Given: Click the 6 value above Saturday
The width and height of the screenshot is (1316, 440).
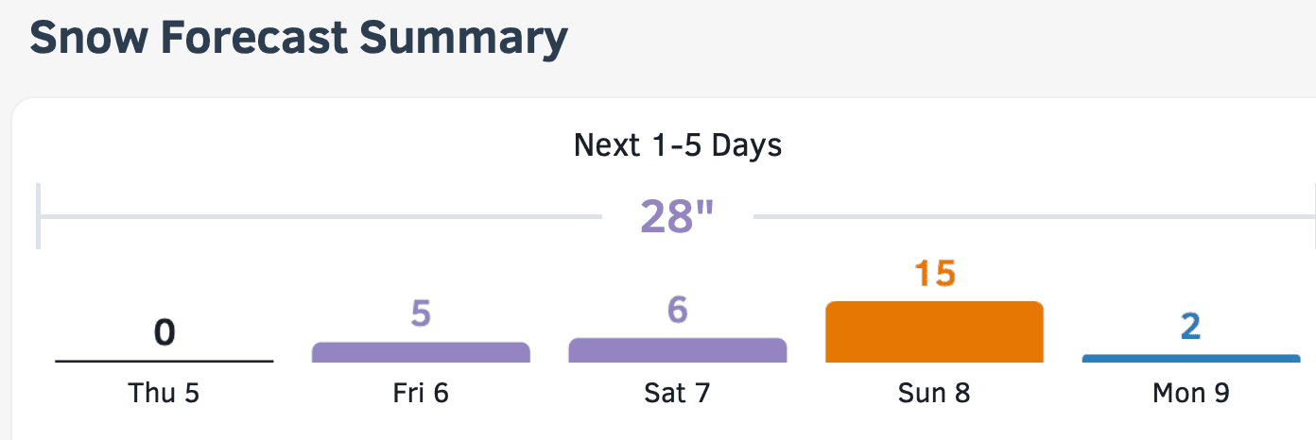Looking at the screenshot, I should coord(678,310).
